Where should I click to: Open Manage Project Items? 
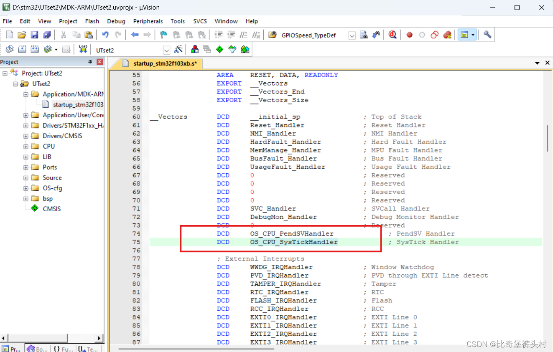(x=194, y=49)
